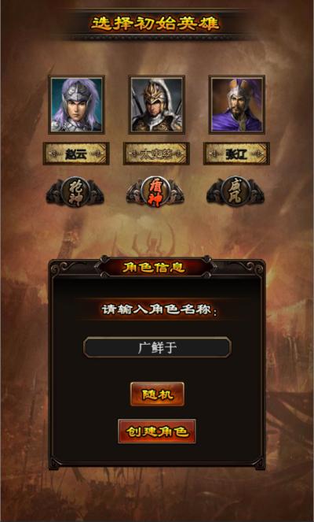Image resolution: width=314 pixels, height=522 pixels.
Task: Choose the 枪神 class emblem
Action: point(75,191)
